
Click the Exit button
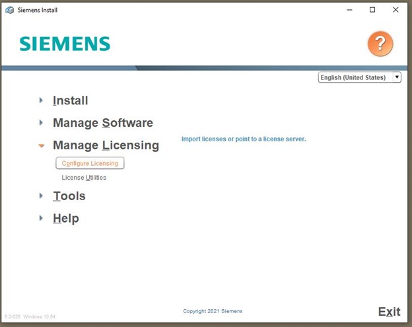tap(389, 312)
